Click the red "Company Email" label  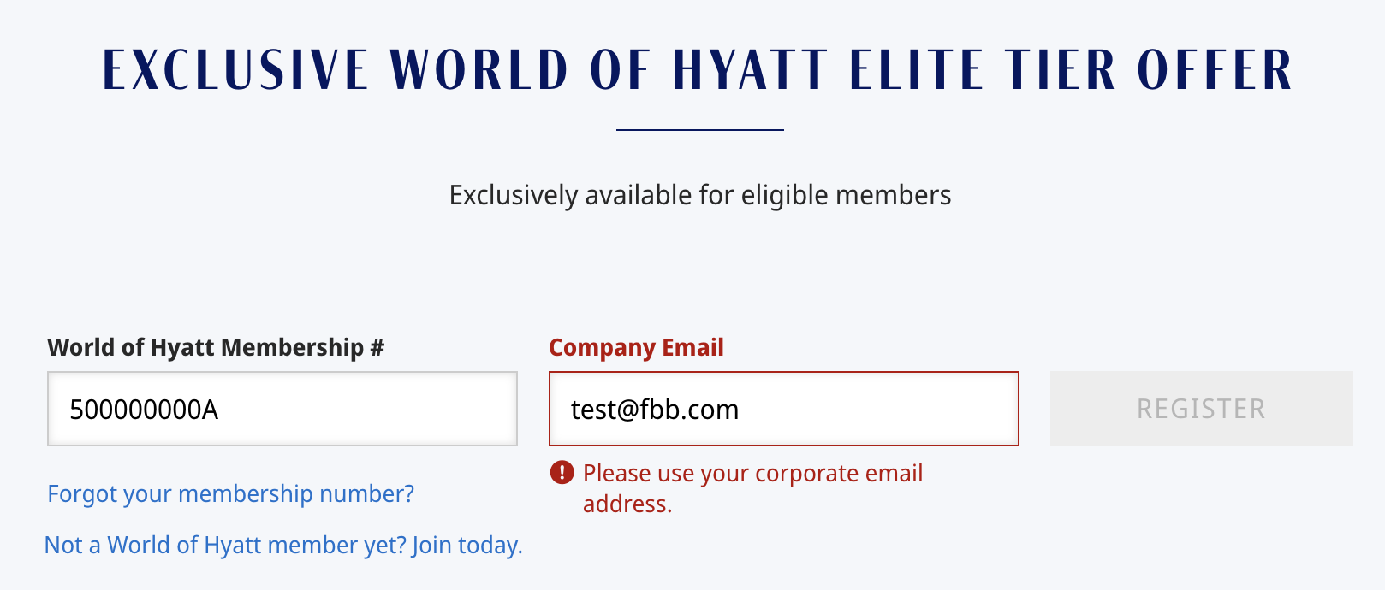(x=636, y=347)
